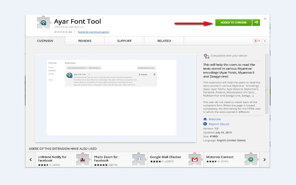
Task: Click the Enabled checkbox in the preview screenshot
Action: tap(140, 74)
